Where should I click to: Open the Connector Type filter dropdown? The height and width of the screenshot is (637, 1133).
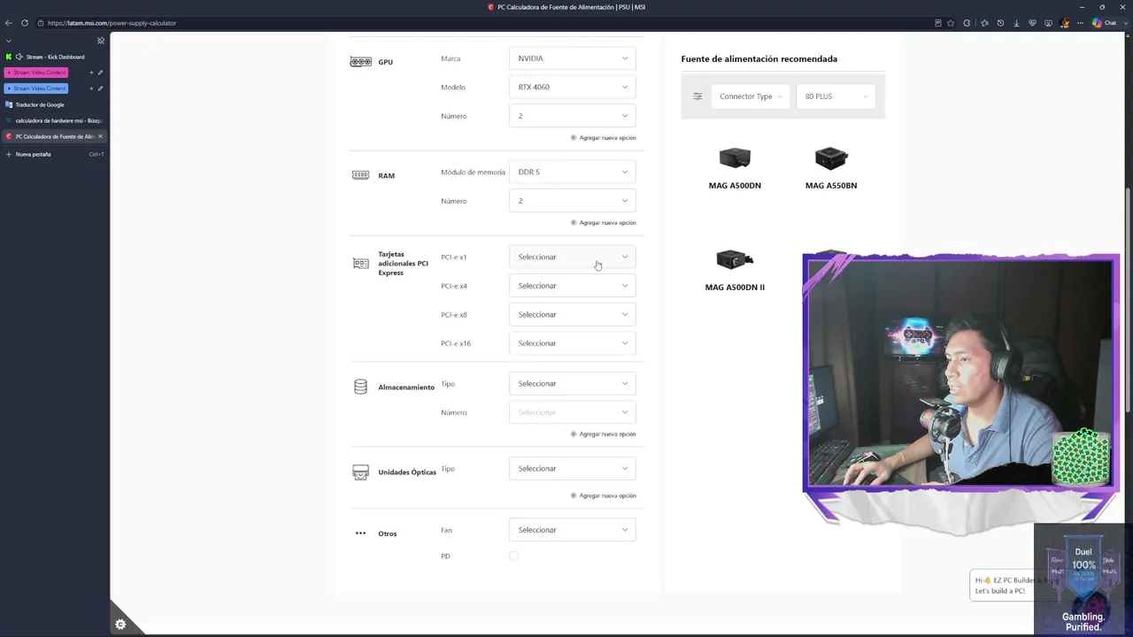(x=751, y=96)
